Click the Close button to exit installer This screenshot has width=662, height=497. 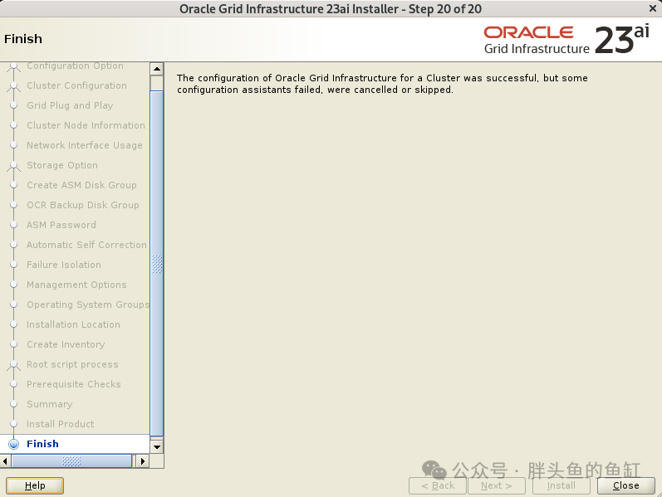(625, 485)
